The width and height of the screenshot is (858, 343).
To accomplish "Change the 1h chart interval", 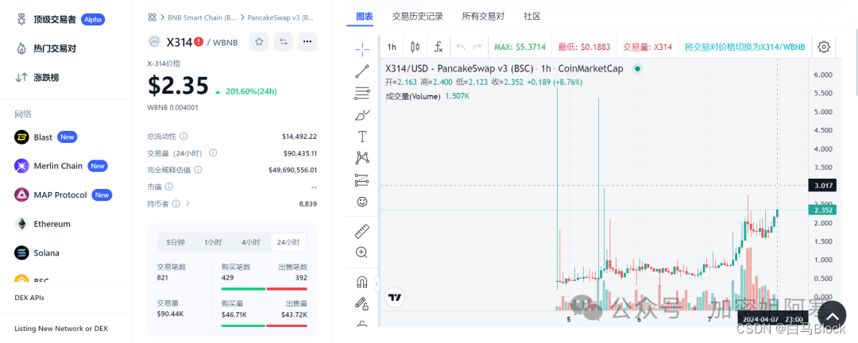I will pos(392,47).
